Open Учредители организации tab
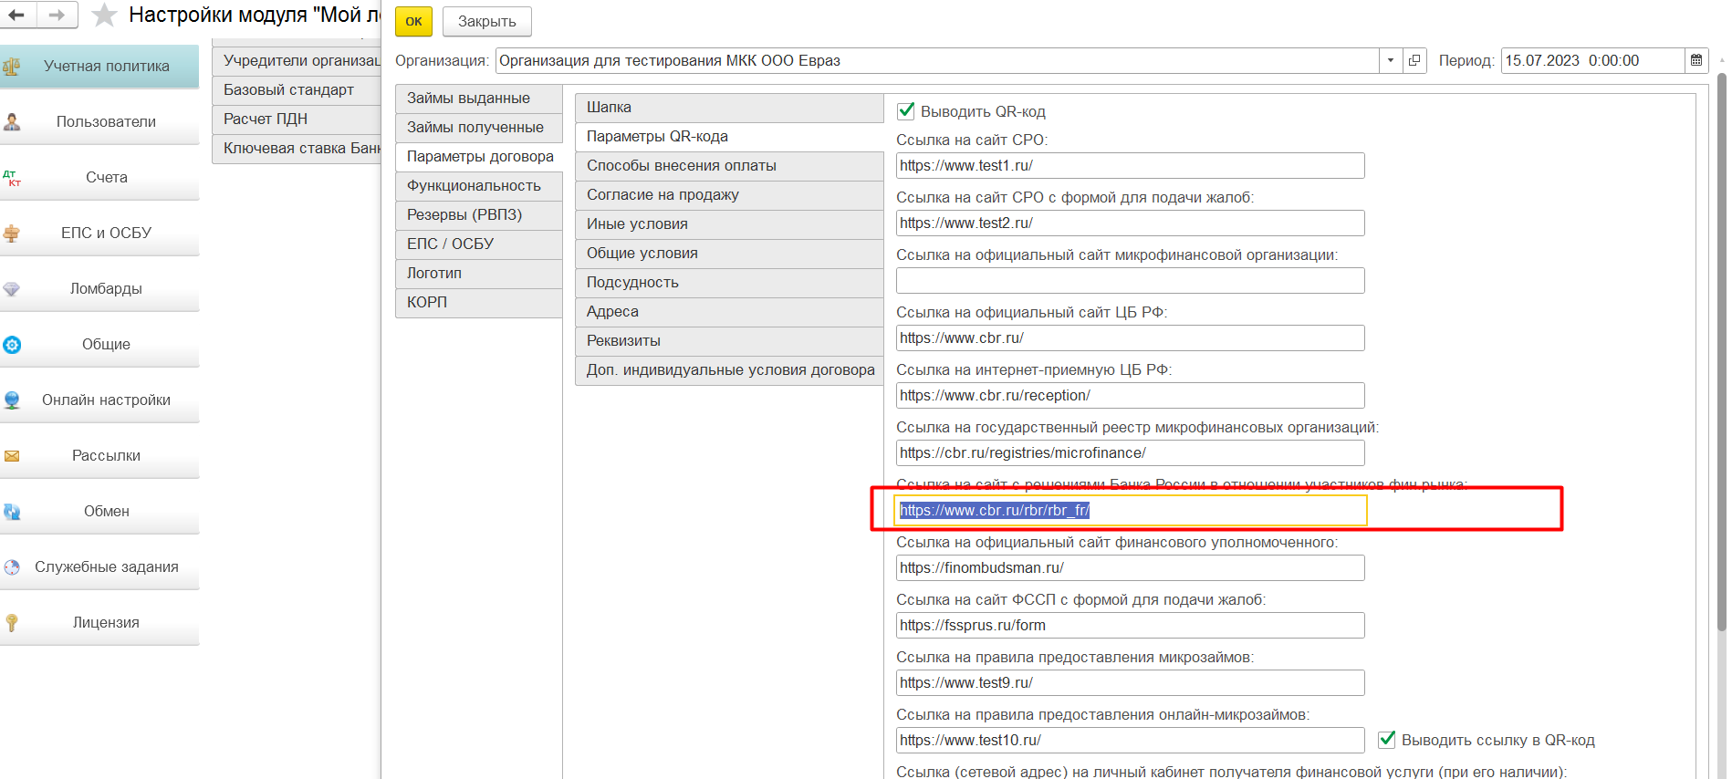This screenshot has width=1732, height=779. pos(297,61)
